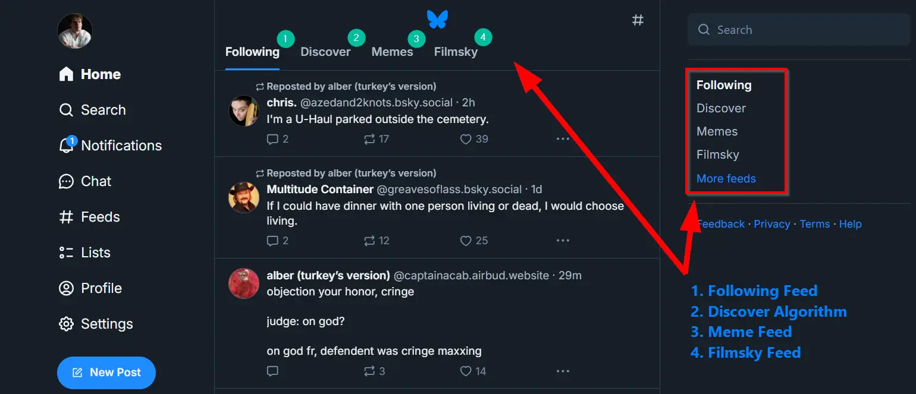Expand options menu on alber's cringe post
Screen dimensions: 916x394
pyautogui.click(x=563, y=371)
